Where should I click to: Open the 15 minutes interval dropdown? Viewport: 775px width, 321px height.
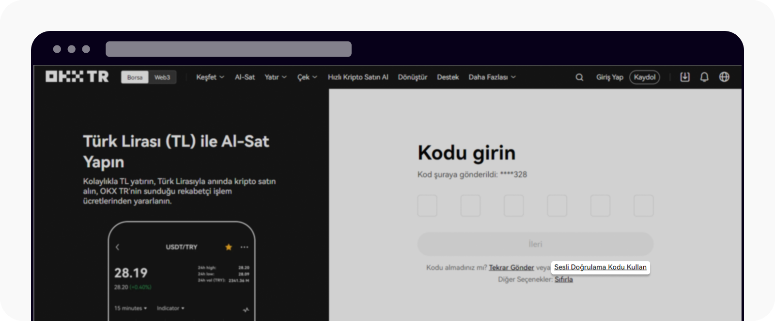(x=130, y=308)
